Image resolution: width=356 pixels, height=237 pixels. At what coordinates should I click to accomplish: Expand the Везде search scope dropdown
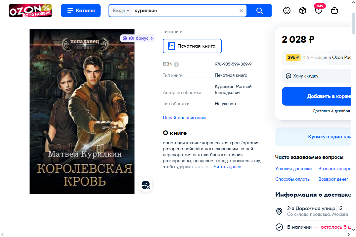[x=121, y=11]
